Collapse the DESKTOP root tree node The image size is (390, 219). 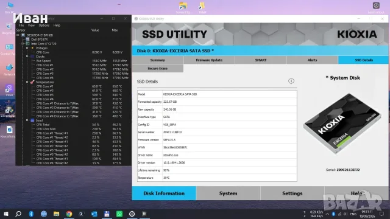pos(18,35)
